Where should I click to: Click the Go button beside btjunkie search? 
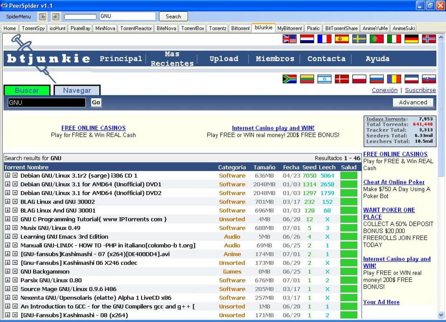point(96,102)
